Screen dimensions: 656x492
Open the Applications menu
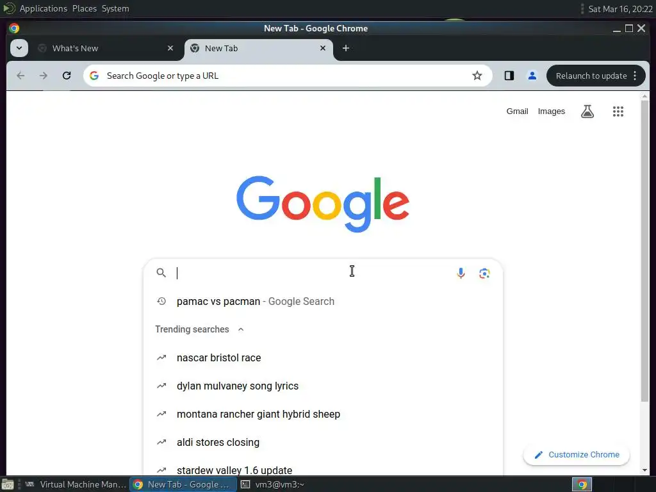43,8
